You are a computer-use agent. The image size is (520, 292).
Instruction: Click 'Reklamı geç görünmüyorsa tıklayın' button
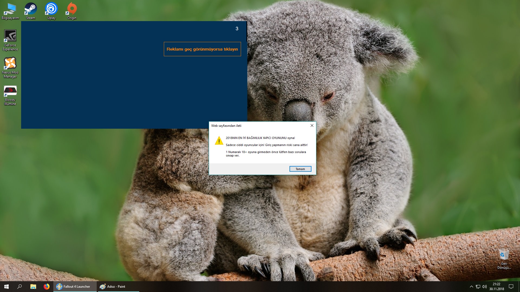[x=202, y=49]
